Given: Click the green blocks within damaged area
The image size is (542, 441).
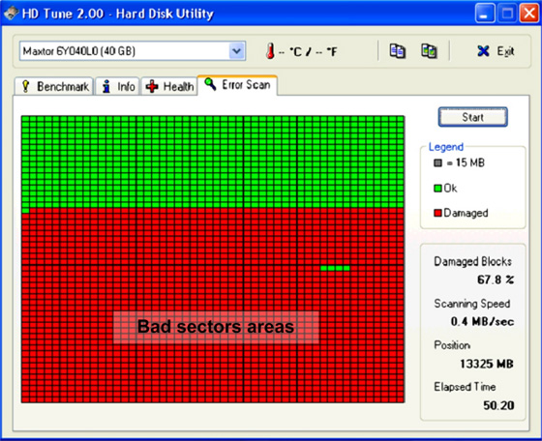Looking at the screenshot, I should click(x=335, y=268).
